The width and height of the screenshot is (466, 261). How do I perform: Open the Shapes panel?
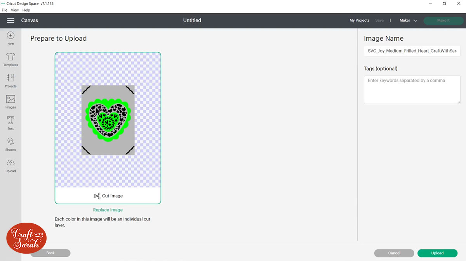[x=10, y=144]
